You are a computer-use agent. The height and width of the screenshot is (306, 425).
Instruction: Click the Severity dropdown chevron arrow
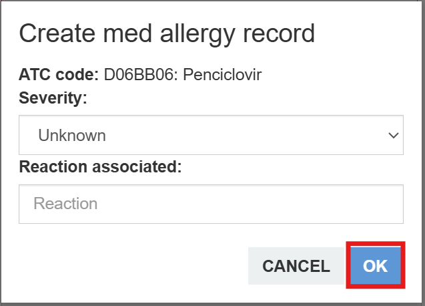click(392, 136)
